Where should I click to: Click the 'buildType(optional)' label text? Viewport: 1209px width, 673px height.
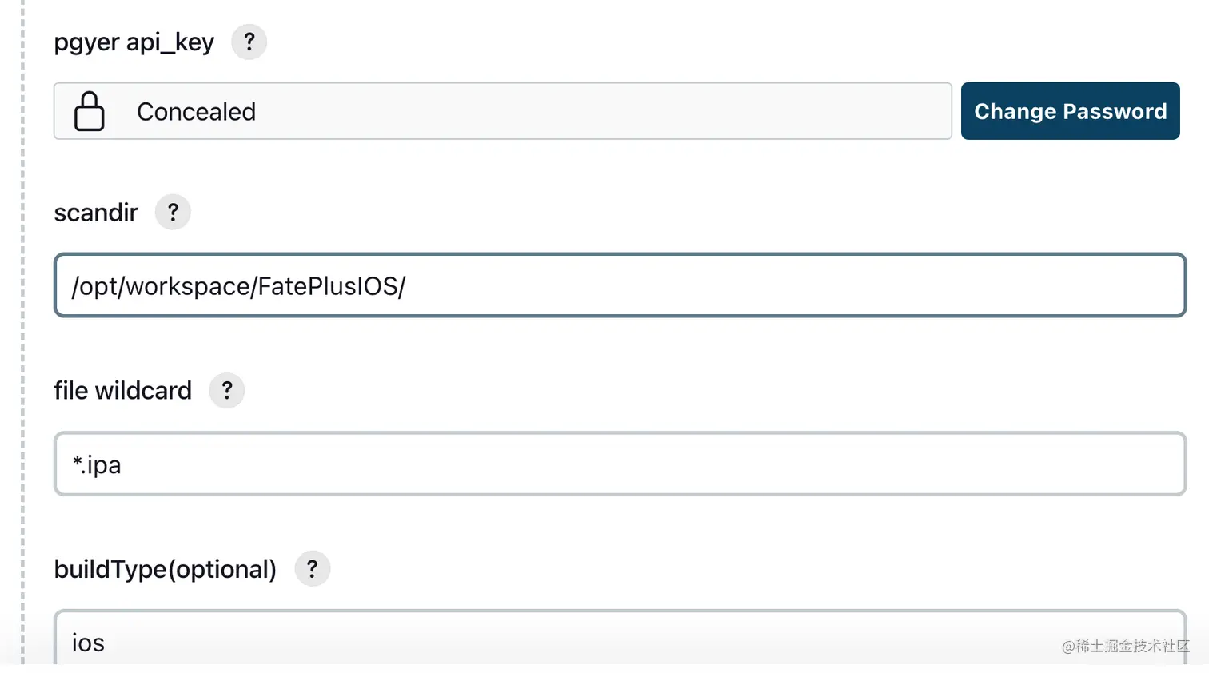(x=165, y=569)
